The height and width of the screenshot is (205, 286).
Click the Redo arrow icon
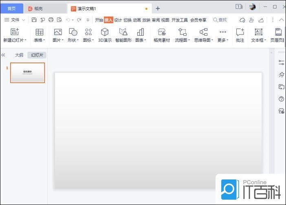tap(79, 20)
